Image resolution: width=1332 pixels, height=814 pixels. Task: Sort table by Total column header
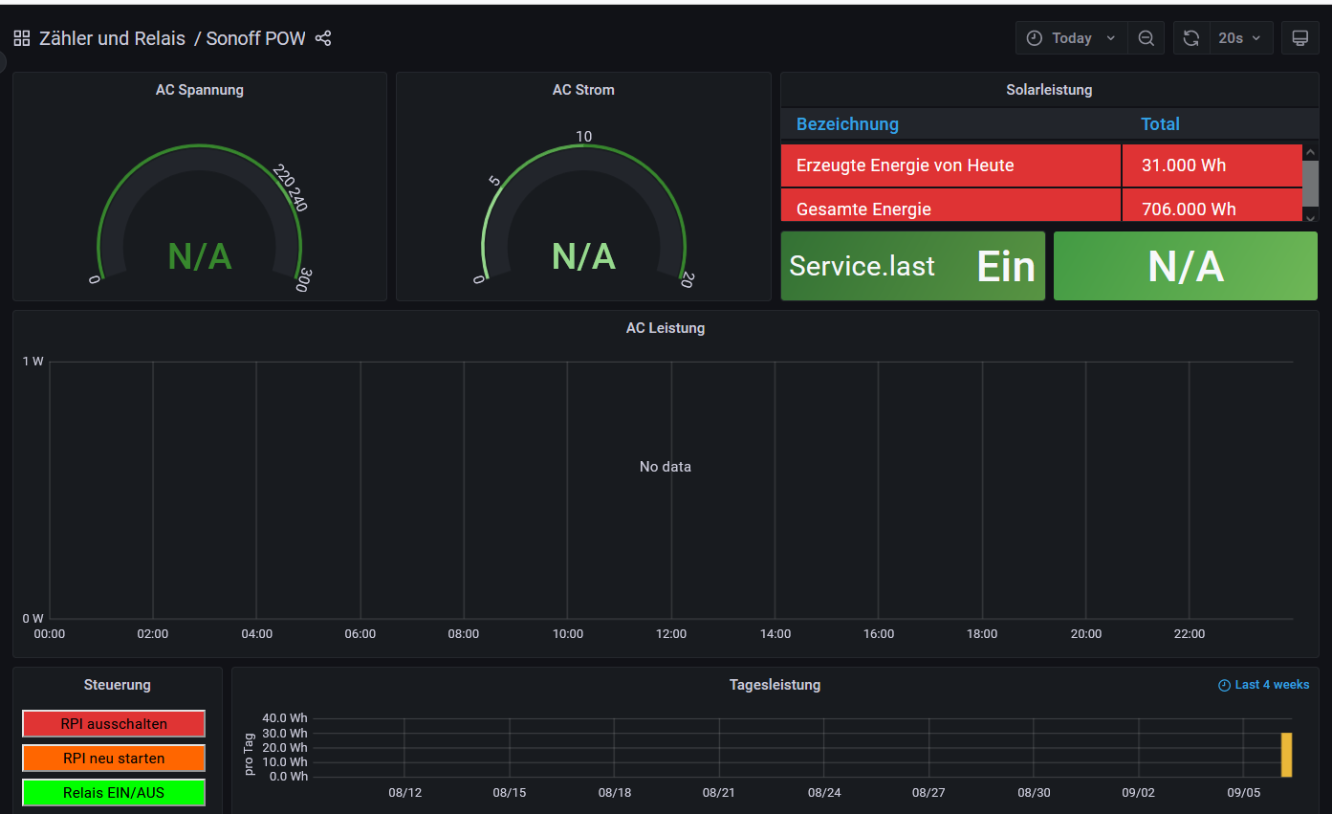pos(1160,124)
